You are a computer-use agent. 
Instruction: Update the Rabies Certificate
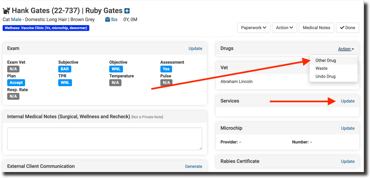347,161
